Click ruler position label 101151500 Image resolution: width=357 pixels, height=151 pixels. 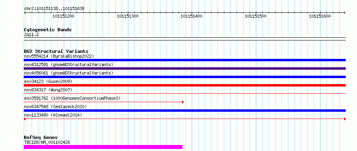256,16
